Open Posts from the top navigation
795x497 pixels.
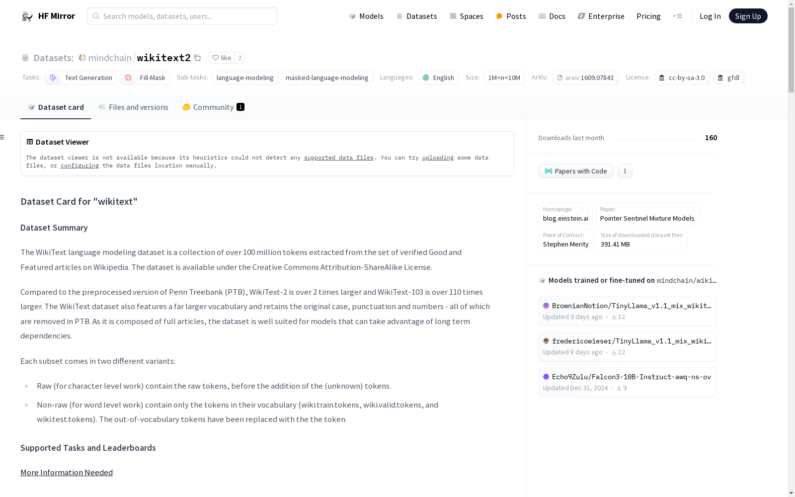point(511,16)
